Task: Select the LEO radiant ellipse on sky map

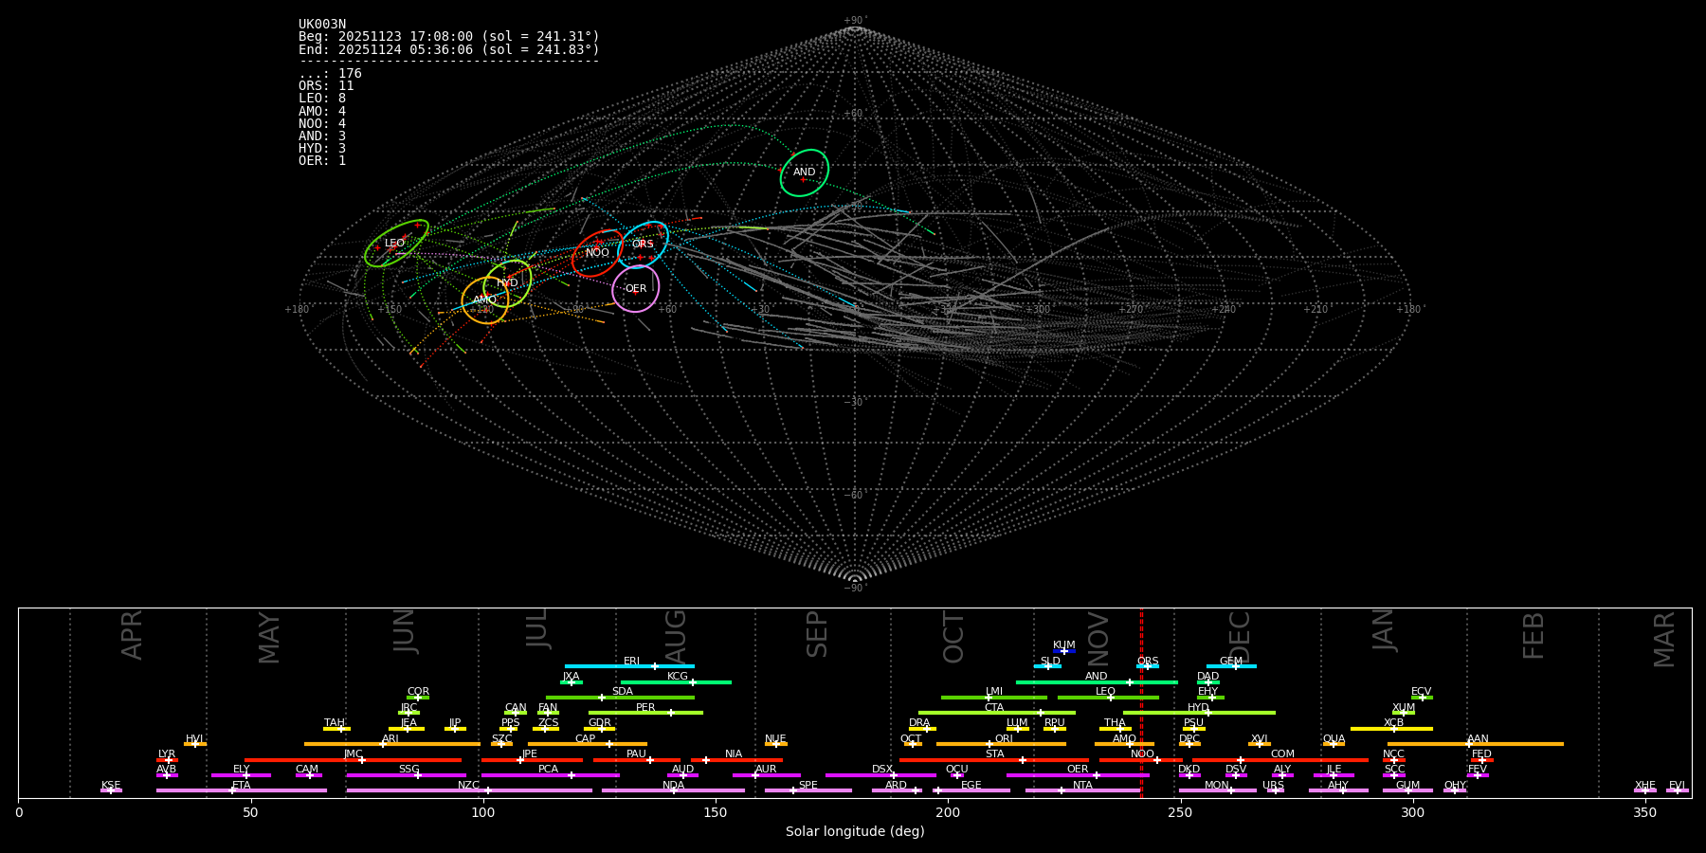Action: pyautogui.click(x=396, y=244)
